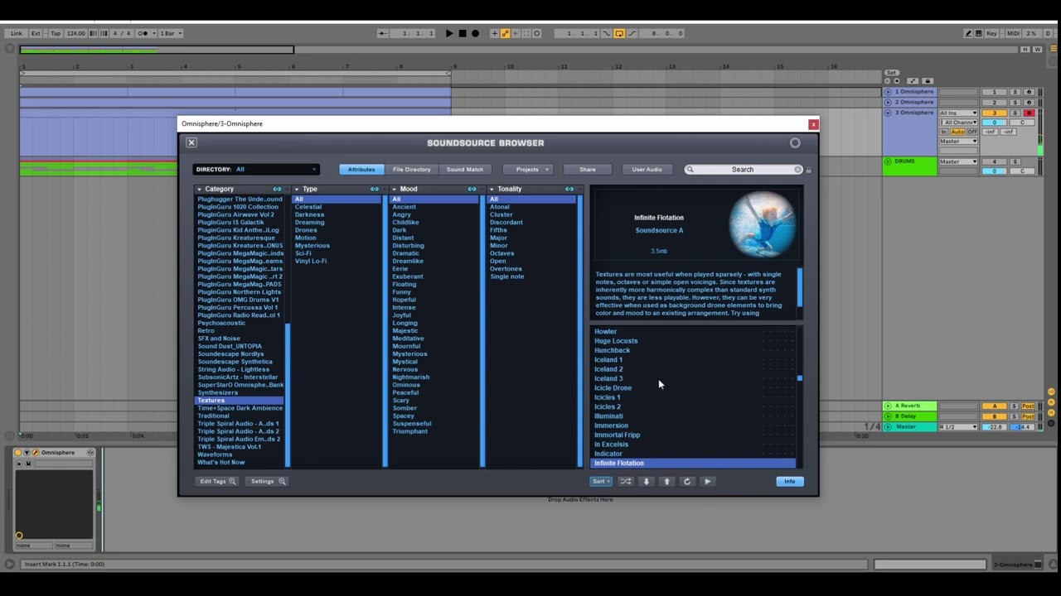
Task: Open the Projects dropdown menu
Action: click(527, 170)
